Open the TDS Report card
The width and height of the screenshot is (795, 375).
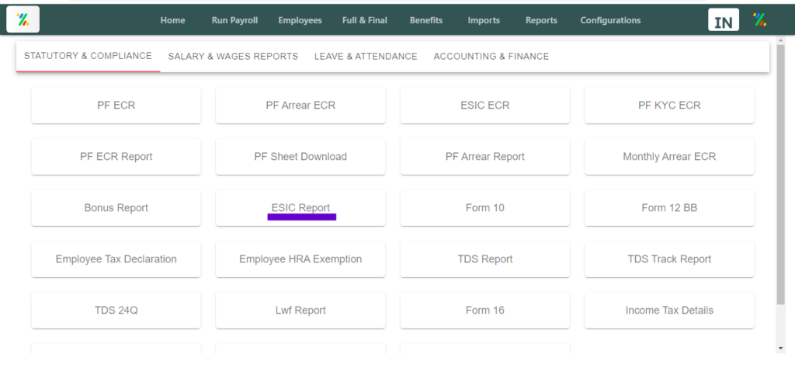point(485,259)
